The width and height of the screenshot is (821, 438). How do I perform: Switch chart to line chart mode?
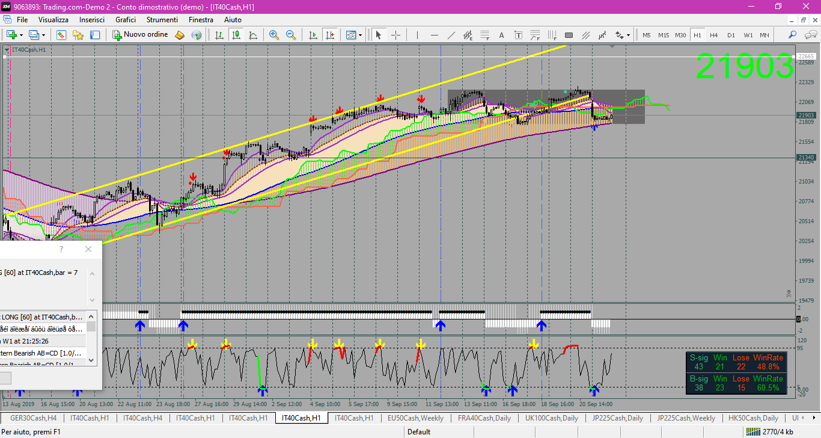click(x=253, y=35)
